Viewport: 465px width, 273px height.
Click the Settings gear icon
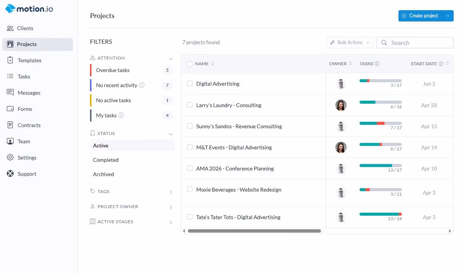point(10,158)
